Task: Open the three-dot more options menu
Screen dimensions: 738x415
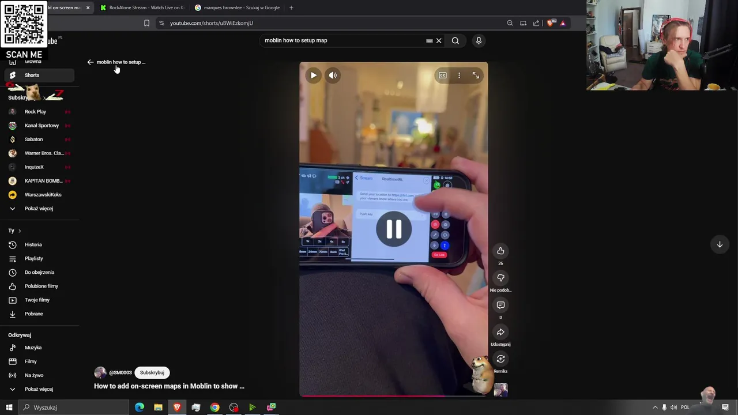Action: tap(459, 75)
